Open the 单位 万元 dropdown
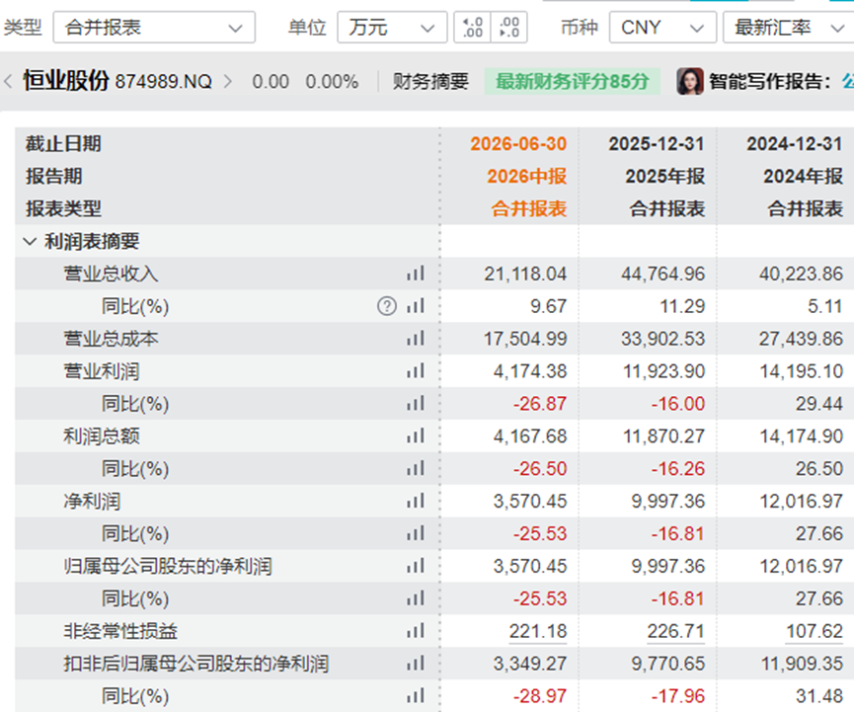This screenshot has height=712, width=854. coord(392,28)
